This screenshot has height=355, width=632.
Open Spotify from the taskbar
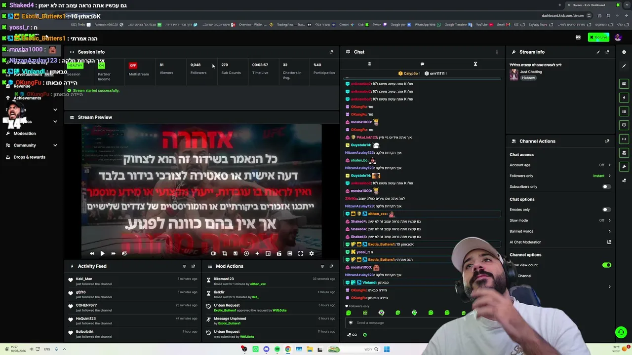point(277,350)
